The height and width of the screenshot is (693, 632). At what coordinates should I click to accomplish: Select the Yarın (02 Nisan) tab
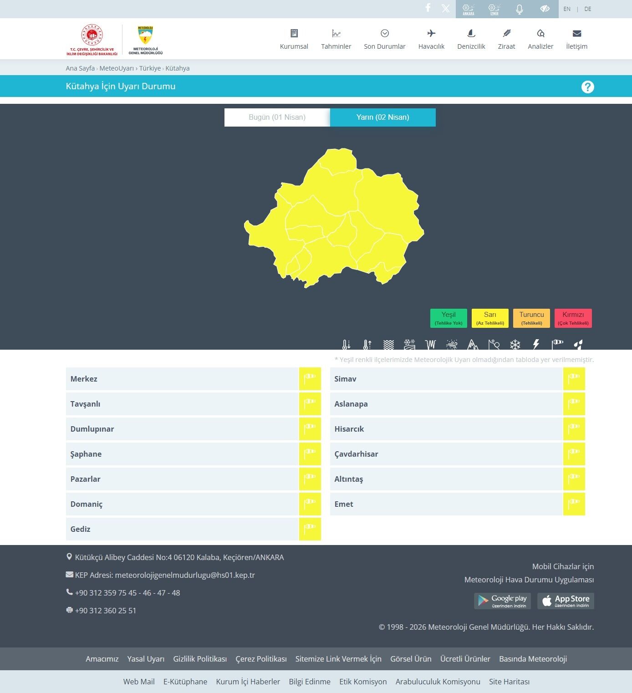(382, 117)
